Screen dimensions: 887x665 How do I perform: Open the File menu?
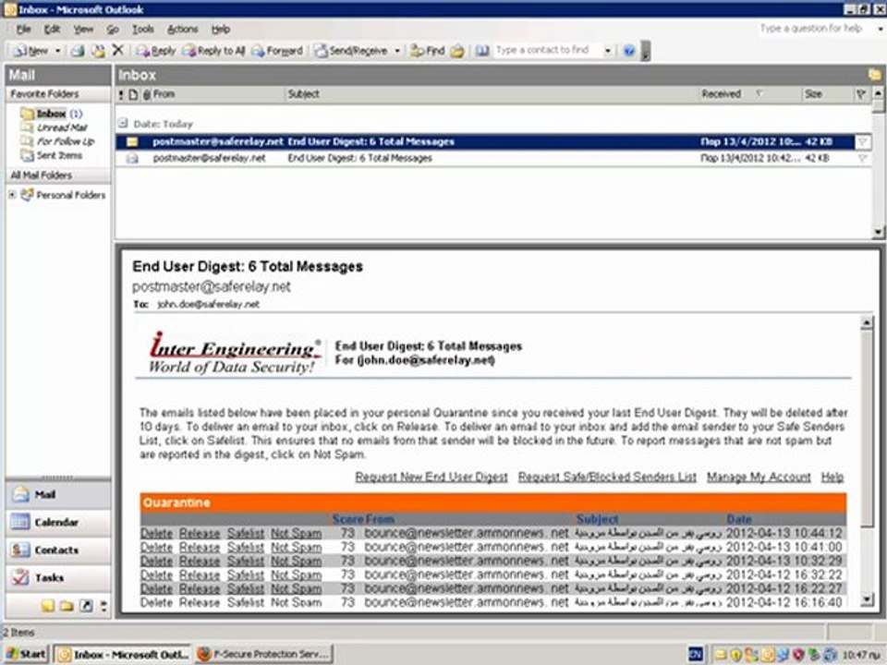(23, 30)
